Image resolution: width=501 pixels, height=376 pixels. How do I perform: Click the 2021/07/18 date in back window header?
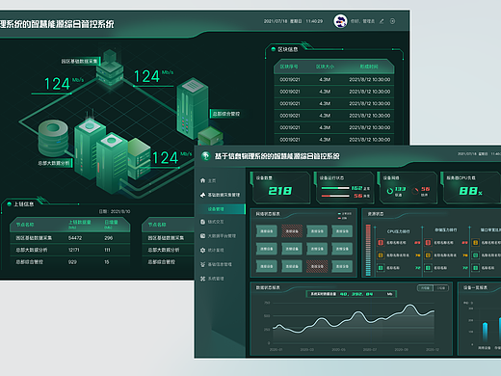click(276, 21)
